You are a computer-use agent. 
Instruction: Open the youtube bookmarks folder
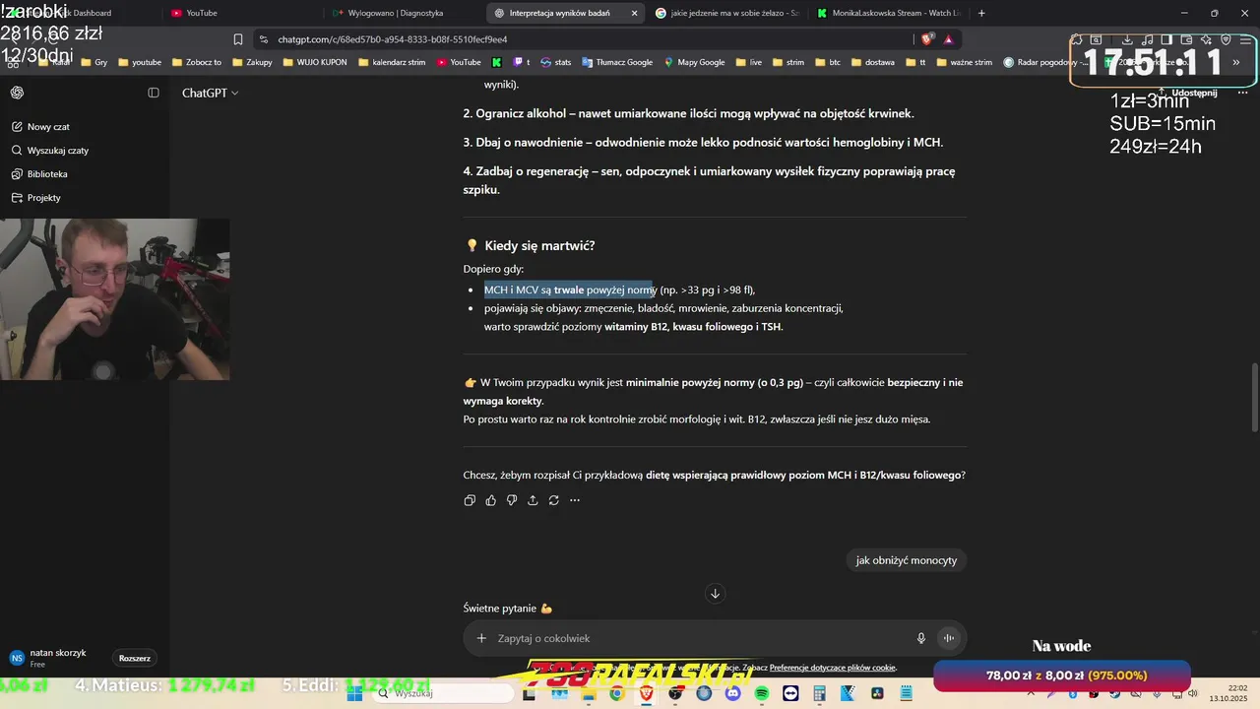[139, 62]
